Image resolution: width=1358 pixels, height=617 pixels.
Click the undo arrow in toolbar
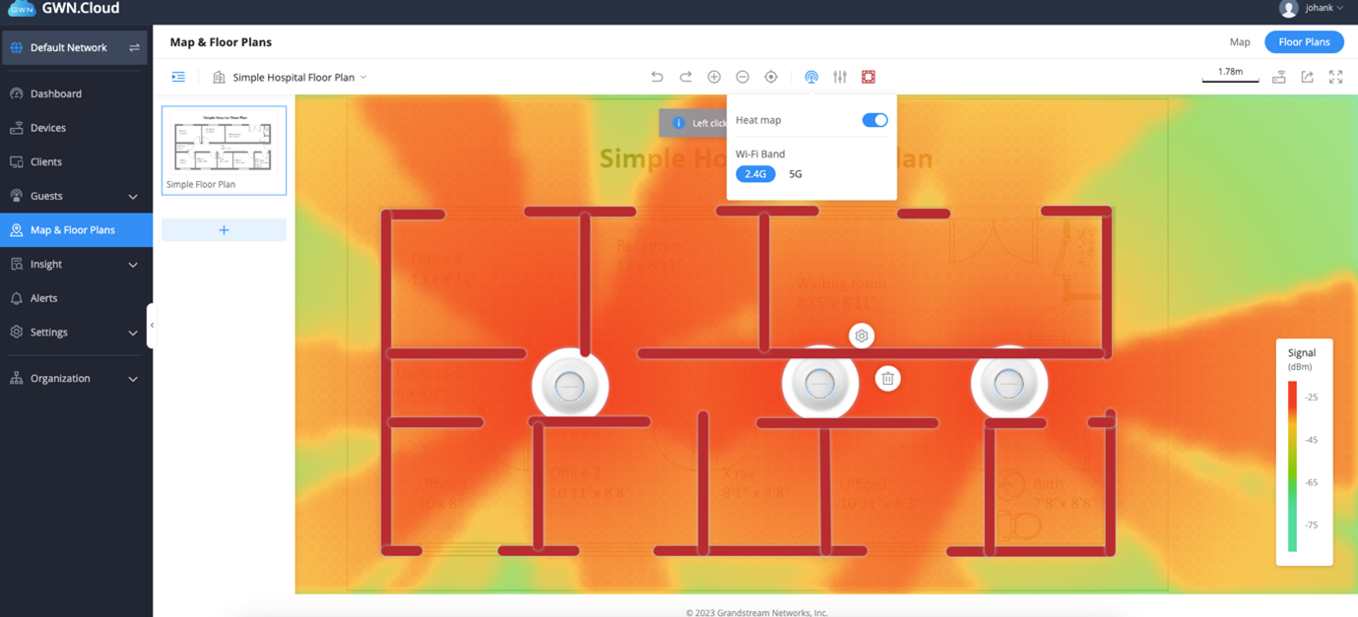tap(657, 77)
